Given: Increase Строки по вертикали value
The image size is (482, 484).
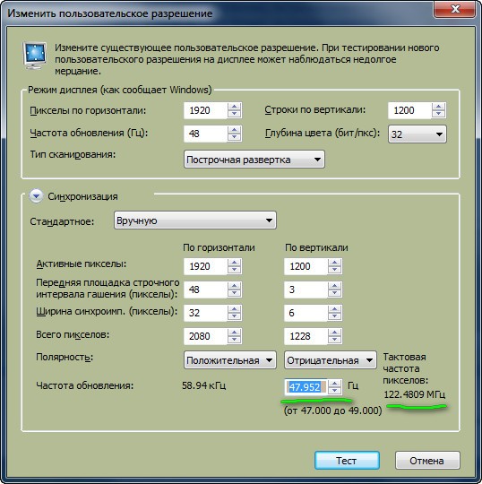Looking at the screenshot, I should (x=438, y=107).
